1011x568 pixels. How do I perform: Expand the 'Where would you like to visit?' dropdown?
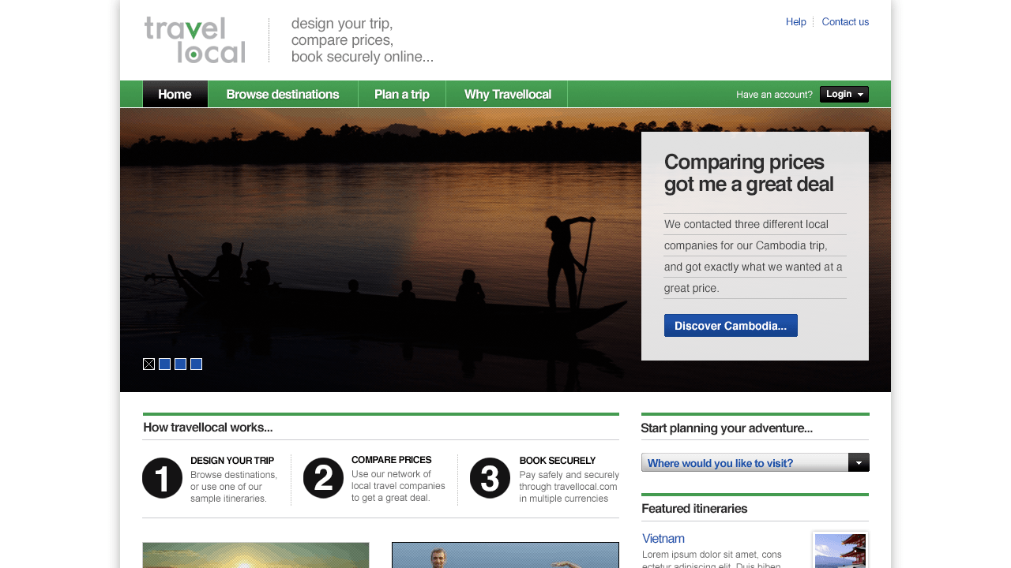[x=858, y=462]
